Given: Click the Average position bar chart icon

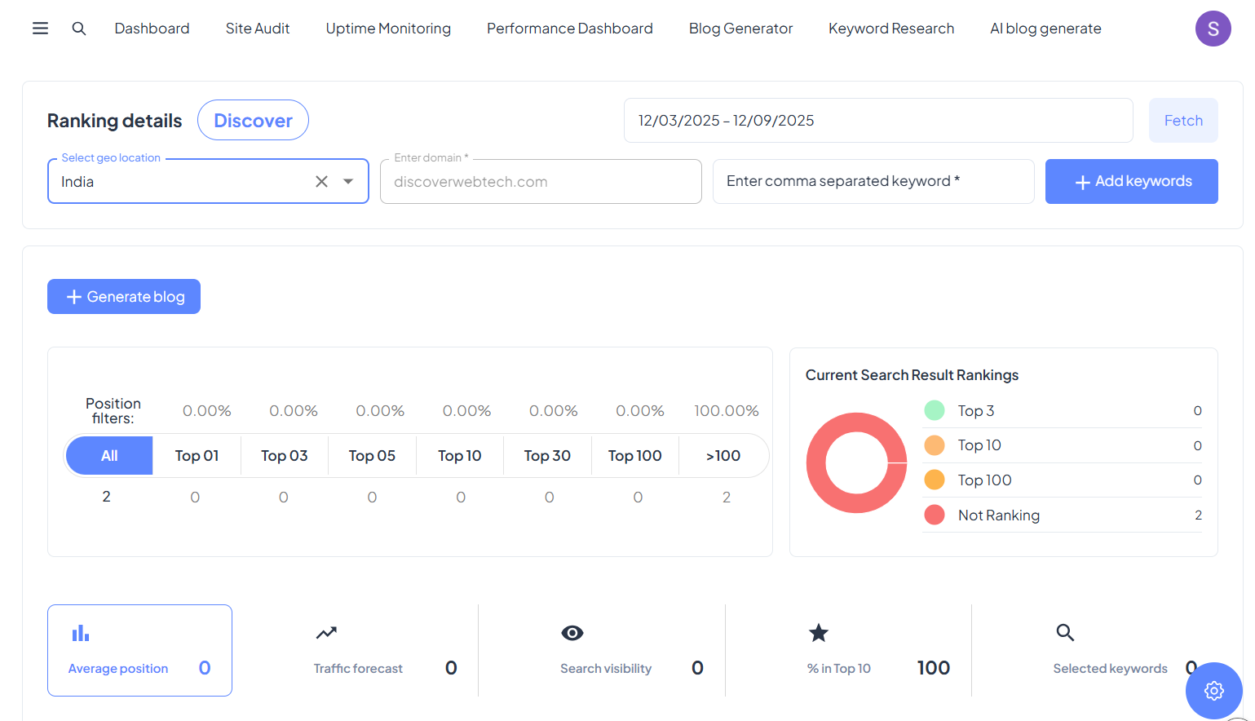Looking at the screenshot, I should click(81, 633).
